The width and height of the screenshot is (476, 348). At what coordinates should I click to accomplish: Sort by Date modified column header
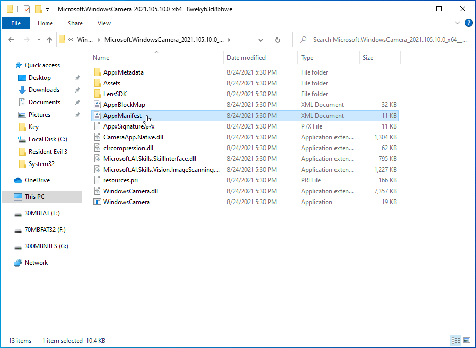click(246, 57)
